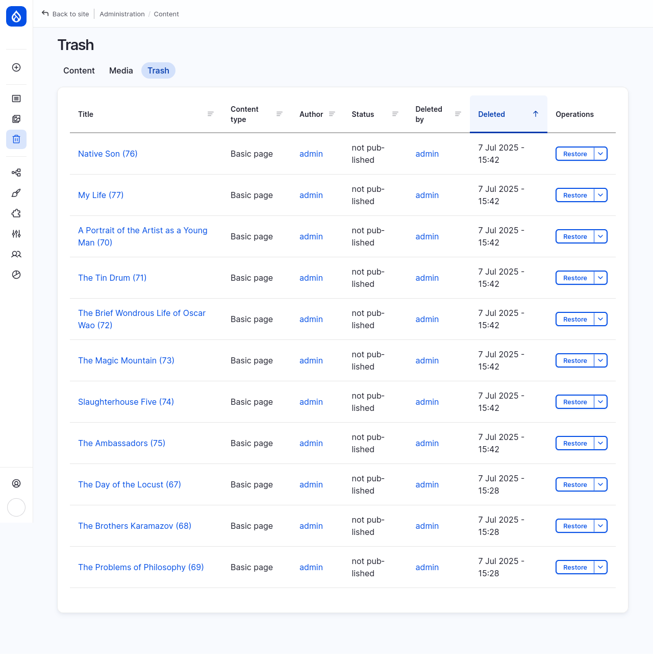Select the highlighted Trash icon
Screen dimensions: 653x660
[x=16, y=139]
